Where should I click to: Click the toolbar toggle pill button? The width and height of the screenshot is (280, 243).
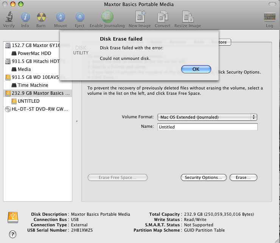pyautogui.click(x=272, y=4)
